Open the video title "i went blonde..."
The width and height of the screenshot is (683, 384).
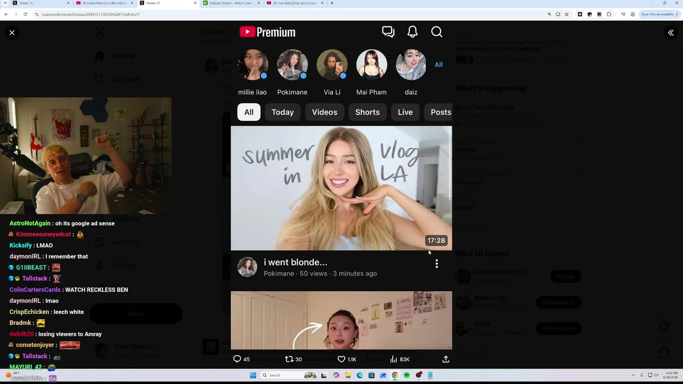[296, 262]
